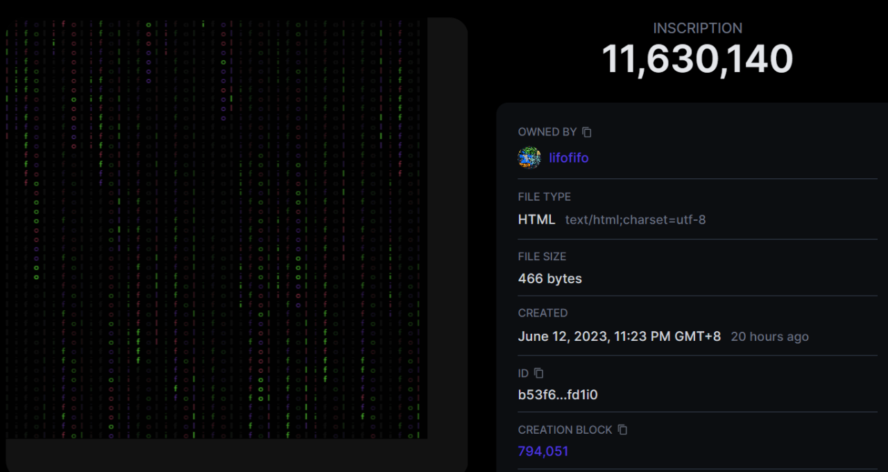Copy the owner address beside OWNED BY
Screen dimensions: 888x472
click(x=587, y=132)
